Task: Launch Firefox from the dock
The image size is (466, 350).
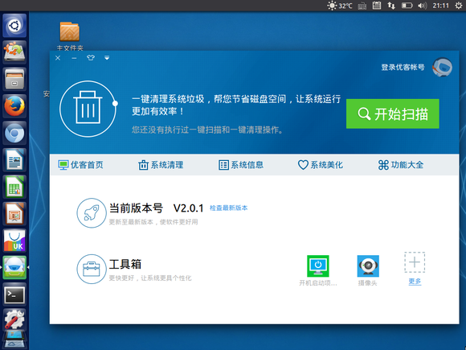Action: pos(14,106)
